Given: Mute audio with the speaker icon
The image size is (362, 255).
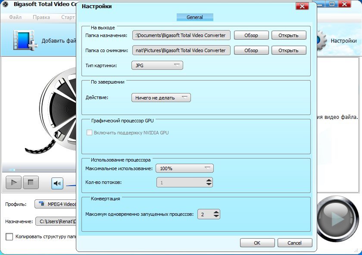Looking at the screenshot, I should (57, 183).
